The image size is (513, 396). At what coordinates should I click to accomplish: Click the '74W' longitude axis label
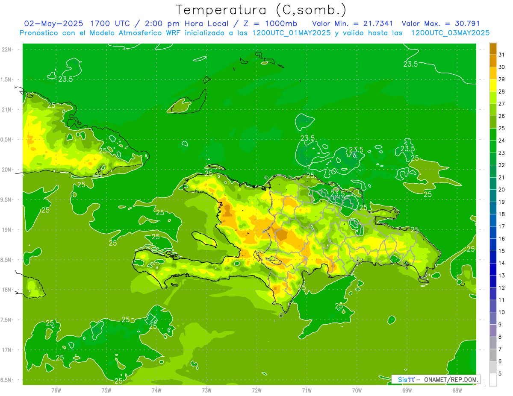[x=156, y=390]
